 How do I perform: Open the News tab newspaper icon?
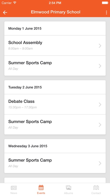[14, 188]
